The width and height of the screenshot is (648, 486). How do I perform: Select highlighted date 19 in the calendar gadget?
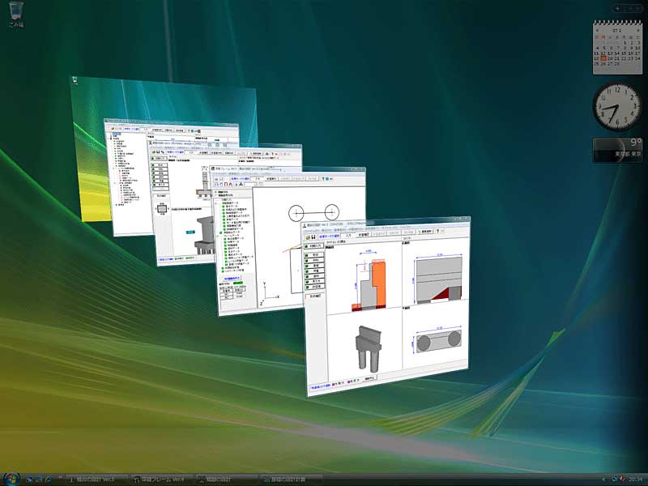[x=603, y=58]
